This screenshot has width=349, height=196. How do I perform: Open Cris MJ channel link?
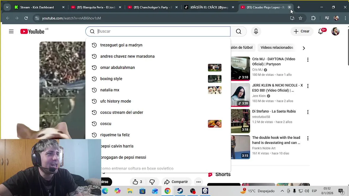(257, 70)
